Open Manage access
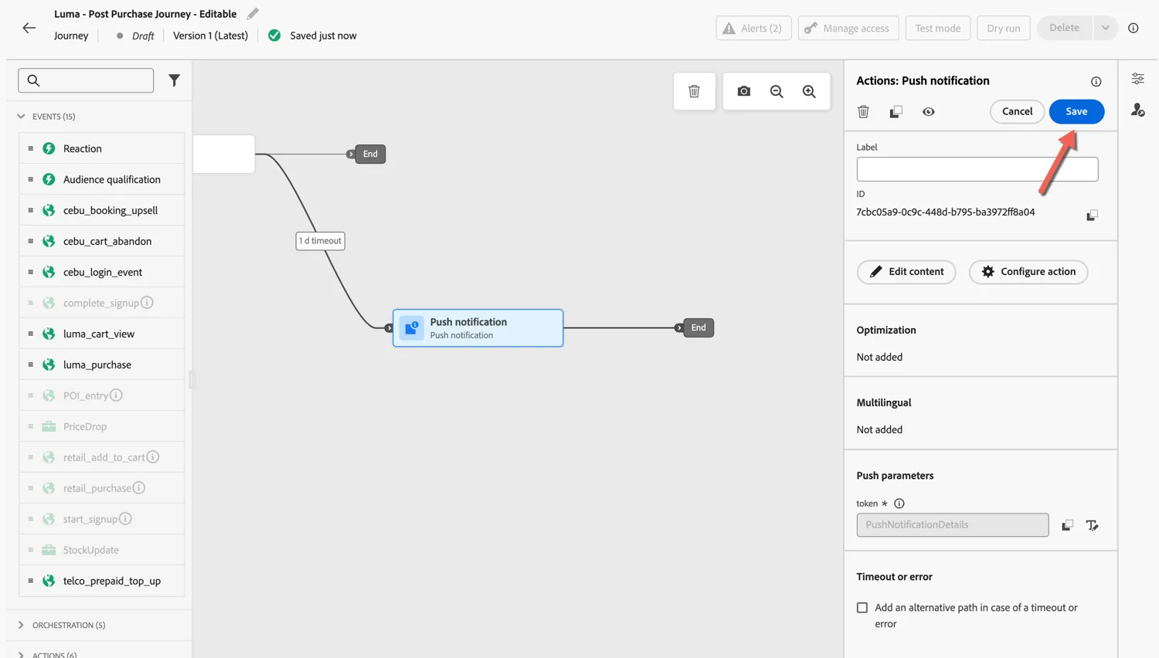This screenshot has width=1159, height=658. click(x=848, y=28)
